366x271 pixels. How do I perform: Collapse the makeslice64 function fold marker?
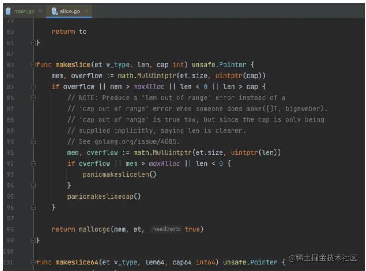34,262
